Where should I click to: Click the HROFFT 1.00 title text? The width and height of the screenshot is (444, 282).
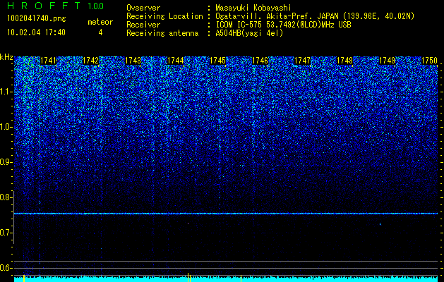pos(56,6)
